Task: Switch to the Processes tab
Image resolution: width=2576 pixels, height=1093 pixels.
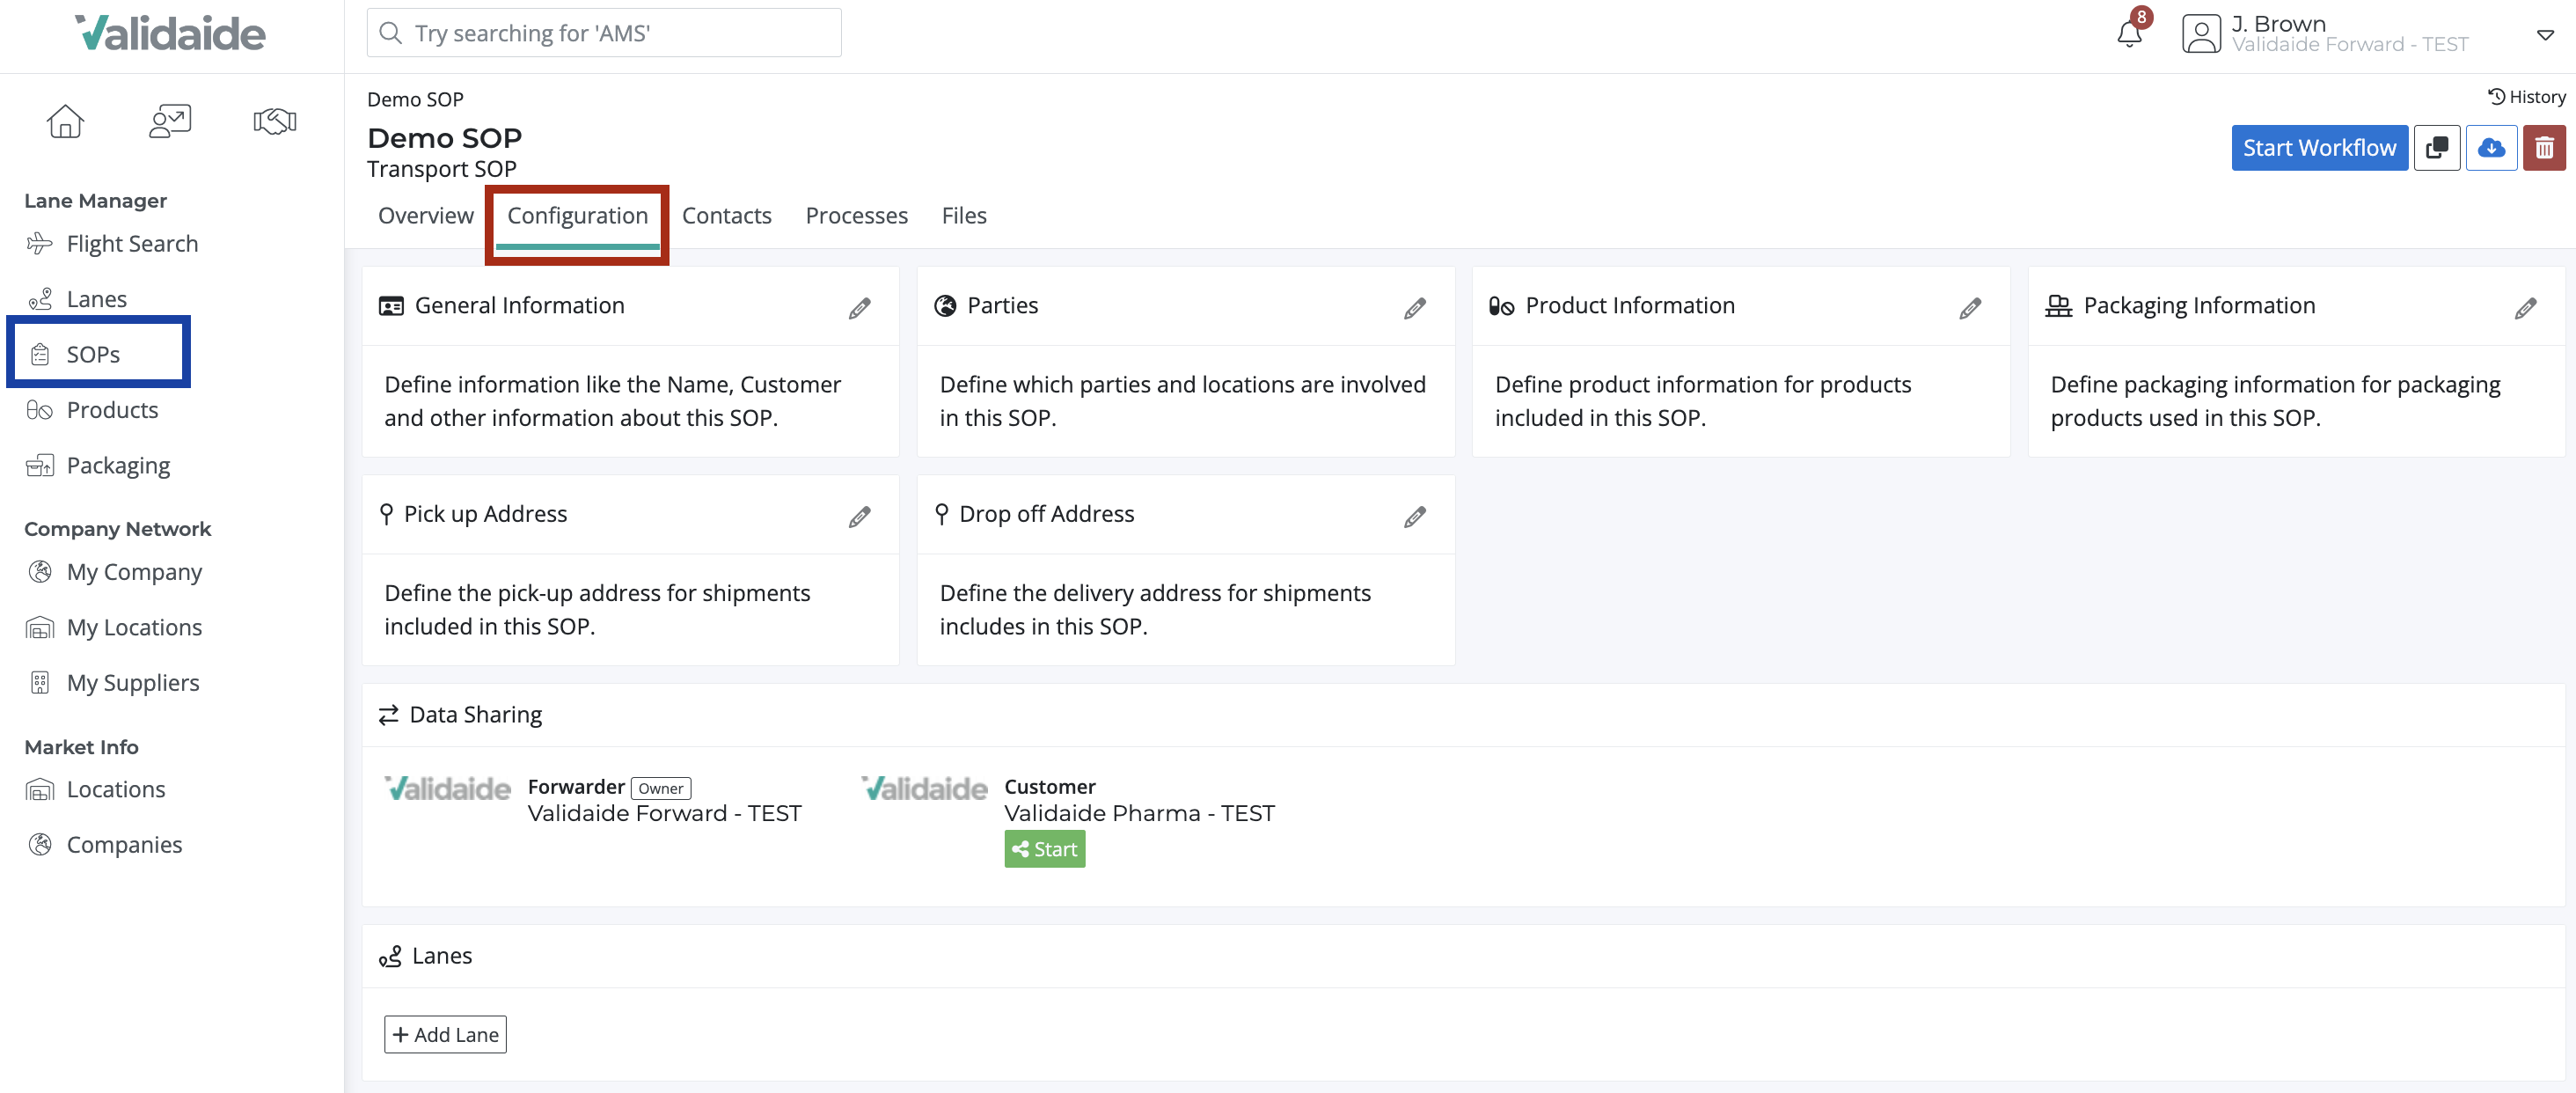Action: click(856, 215)
